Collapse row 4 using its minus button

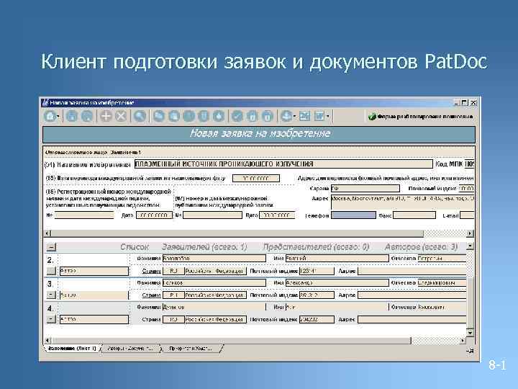[x=51, y=319]
